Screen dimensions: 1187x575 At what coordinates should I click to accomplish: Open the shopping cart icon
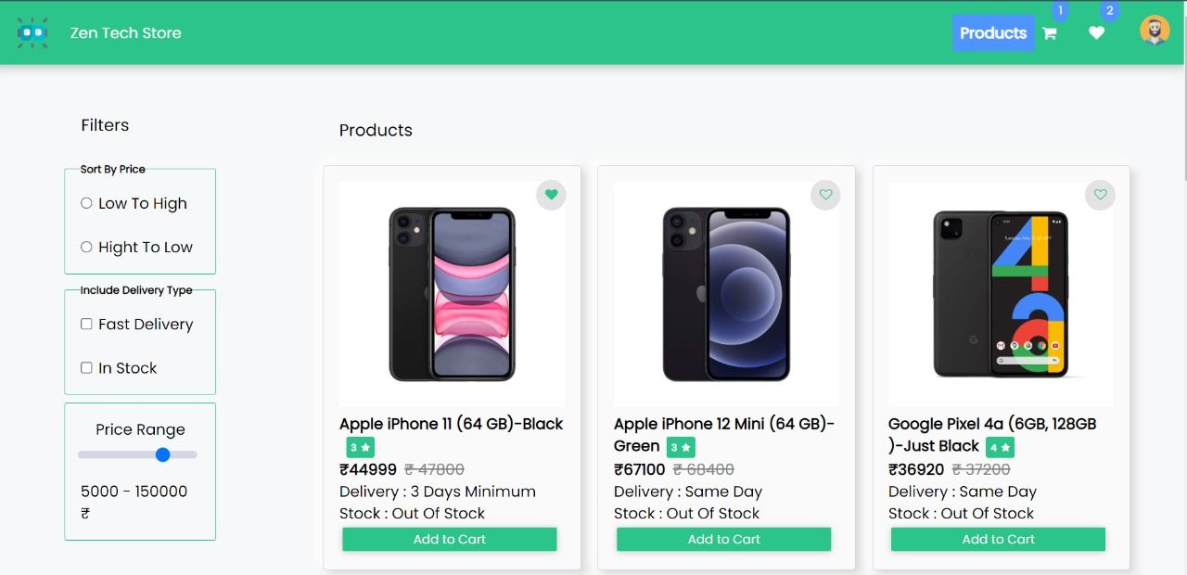pyautogui.click(x=1050, y=33)
